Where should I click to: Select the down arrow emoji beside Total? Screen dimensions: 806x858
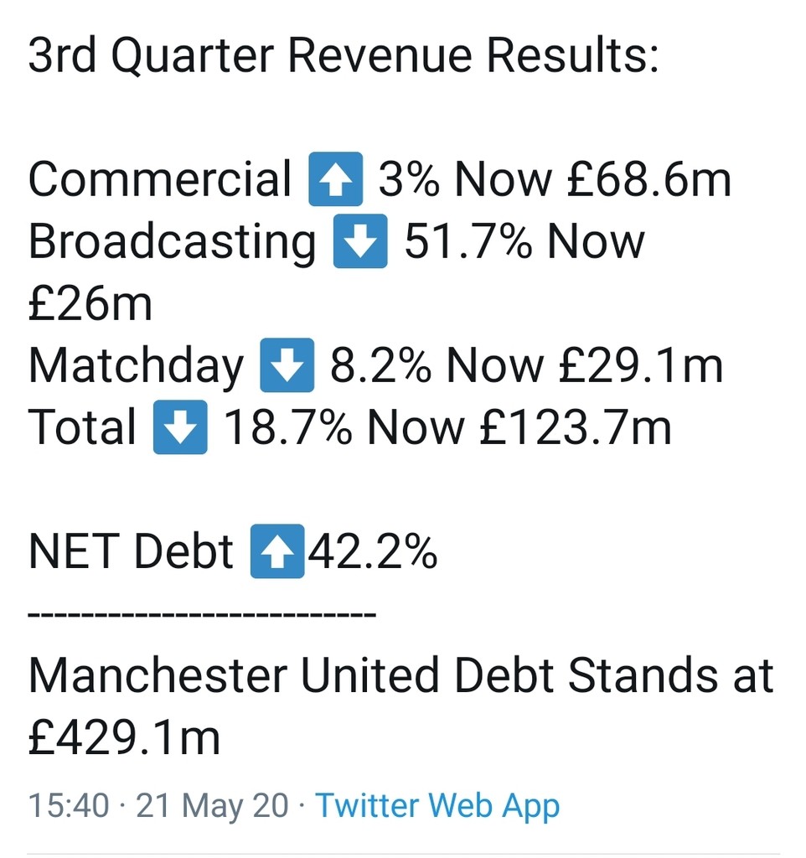click(x=179, y=427)
